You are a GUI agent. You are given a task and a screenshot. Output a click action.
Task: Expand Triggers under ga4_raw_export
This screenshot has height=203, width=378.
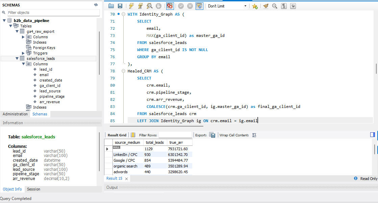pos(23,53)
